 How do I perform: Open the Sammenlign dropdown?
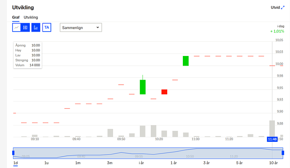[81, 28]
